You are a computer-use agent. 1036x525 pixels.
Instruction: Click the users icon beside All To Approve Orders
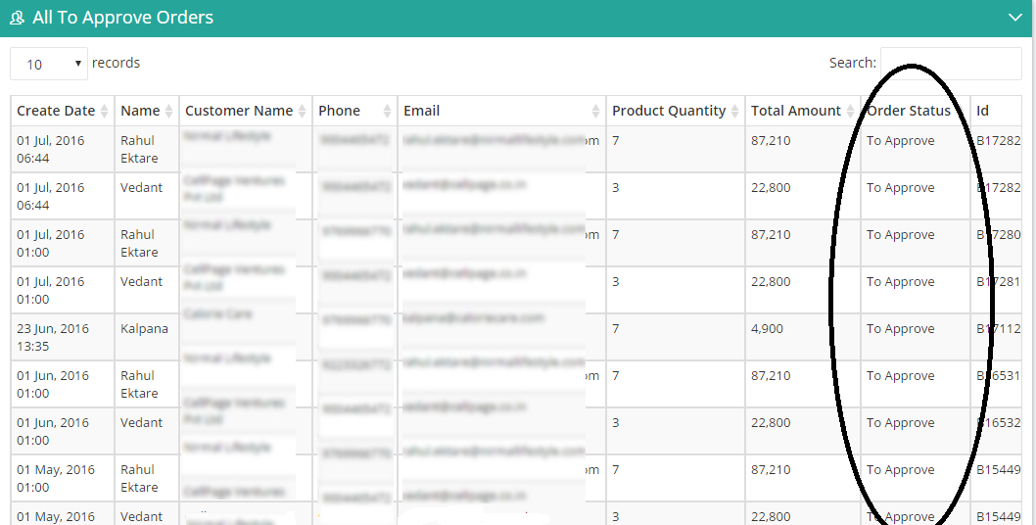click(x=18, y=18)
